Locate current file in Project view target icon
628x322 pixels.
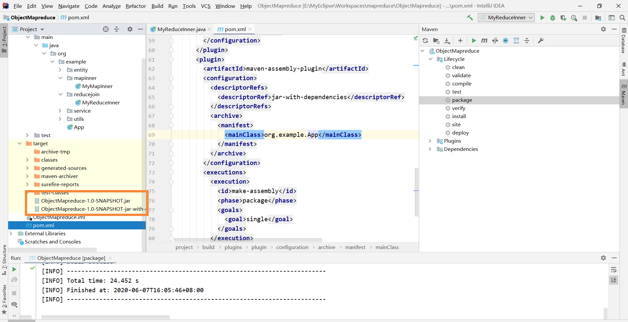pyautogui.click(x=106, y=29)
